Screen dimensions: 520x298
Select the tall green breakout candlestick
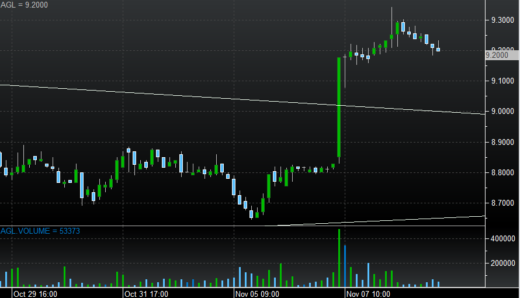[x=339, y=107]
